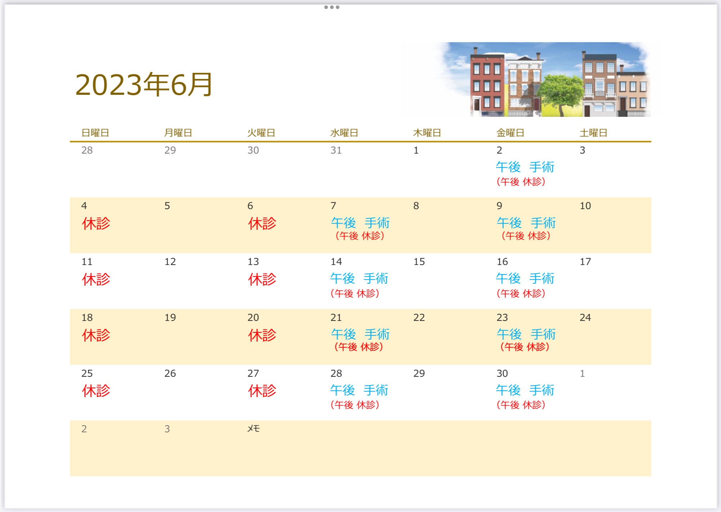The height and width of the screenshot is (512, 721).
Task: Click the three-dot menu at top
Action: [x=331, y=7]
